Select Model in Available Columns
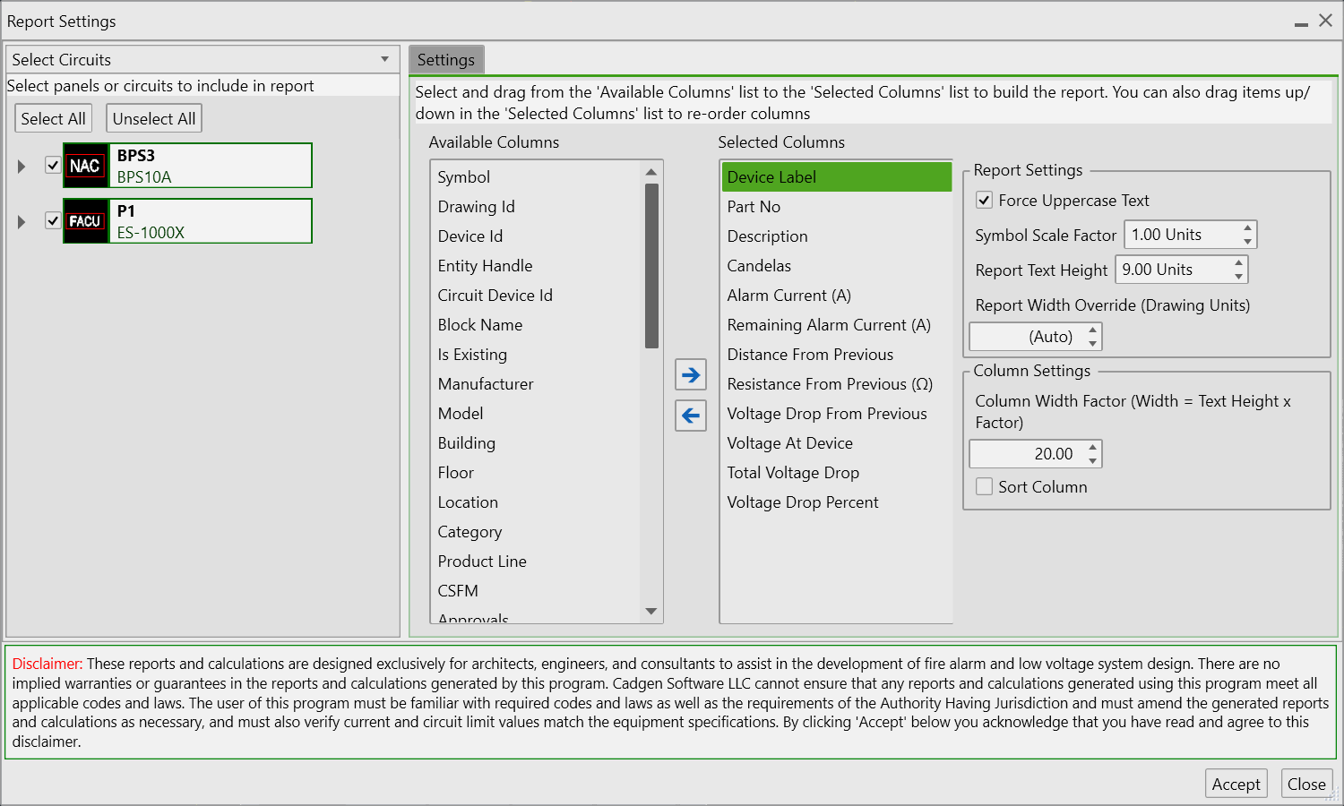The width and height of the screenshot is (1344, 806). pyautogui.click(x=537, y=414)
